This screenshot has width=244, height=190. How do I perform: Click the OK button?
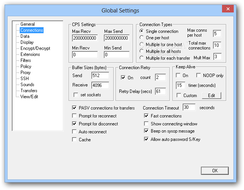[x=215, y=171]
